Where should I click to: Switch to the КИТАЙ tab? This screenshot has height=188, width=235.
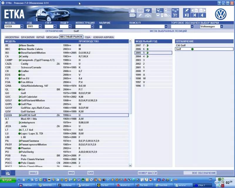[40, 37]
